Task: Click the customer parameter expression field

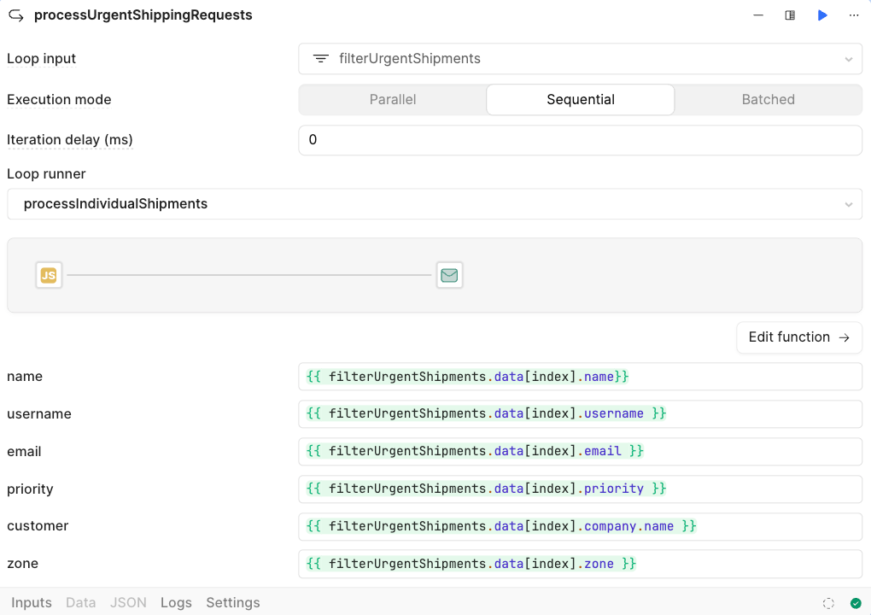Action: point(580,526)
